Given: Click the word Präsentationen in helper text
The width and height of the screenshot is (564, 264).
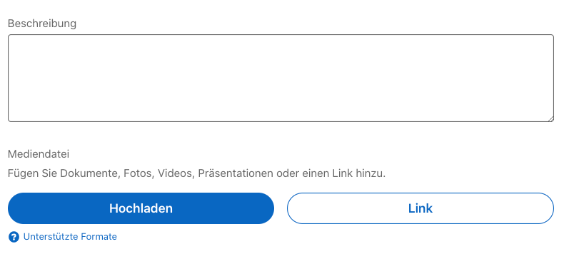Looking at the screenshot, I should [x=236, y=173].
